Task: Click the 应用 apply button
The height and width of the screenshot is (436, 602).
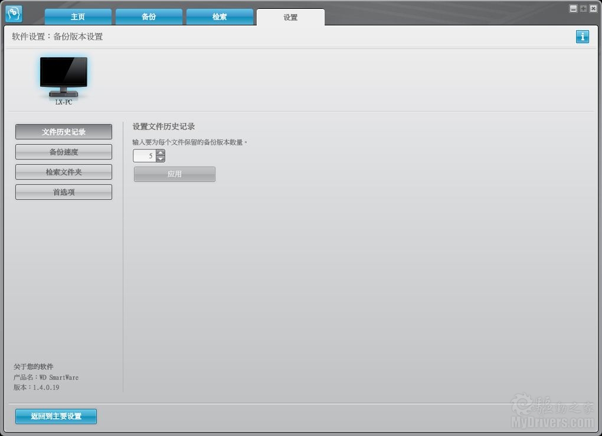Action: point(174,174)
